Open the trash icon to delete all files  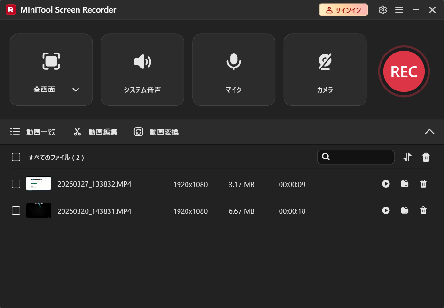click(x=426, y=157)
